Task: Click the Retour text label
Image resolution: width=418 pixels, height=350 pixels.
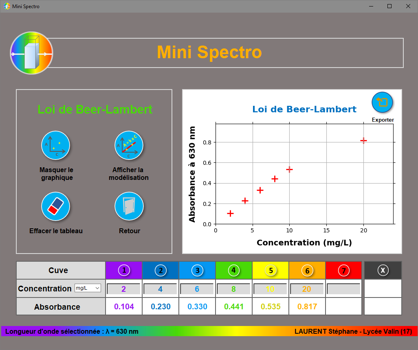Action: [129, 231]
